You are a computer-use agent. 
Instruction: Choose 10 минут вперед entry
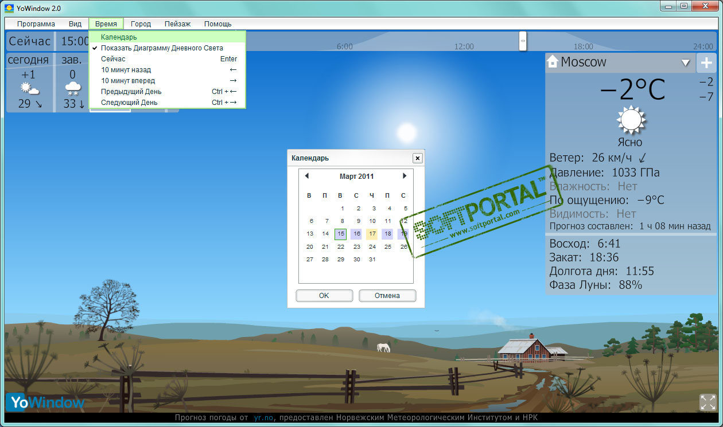[168, 81]
